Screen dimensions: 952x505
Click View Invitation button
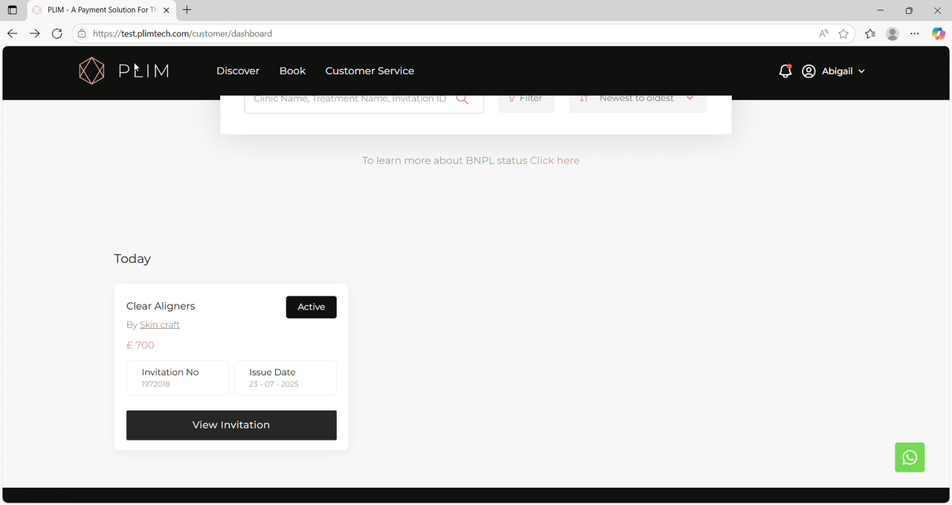point(231,425)
